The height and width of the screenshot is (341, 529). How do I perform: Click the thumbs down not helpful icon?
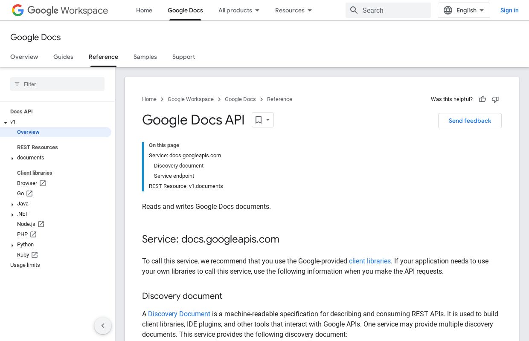(x=495, y=99)
